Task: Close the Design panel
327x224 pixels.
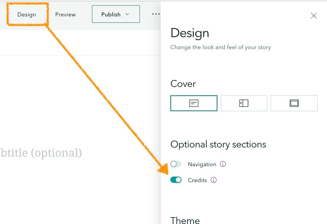Action: [x=314, y=16]
